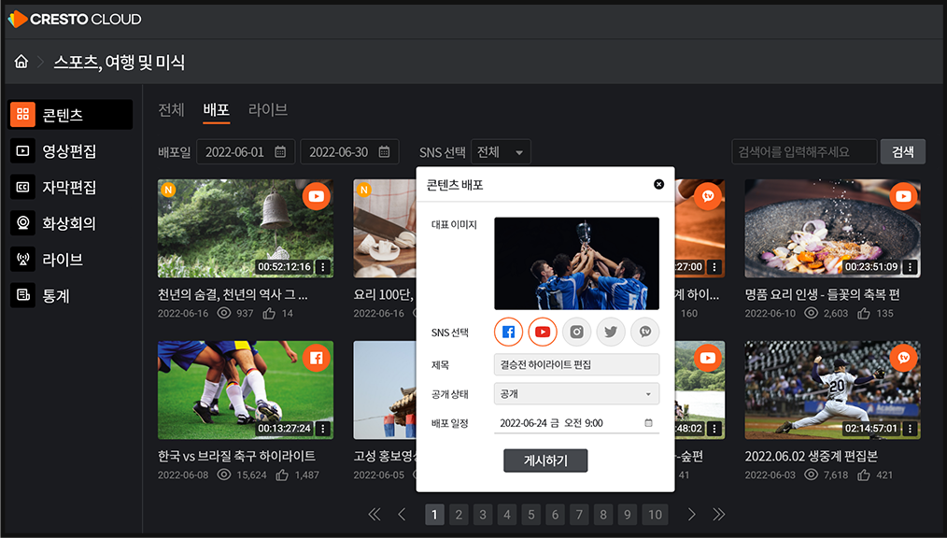Click like icon on 생중계 편집본 card

pyautogui.click(x=864, y=474)
